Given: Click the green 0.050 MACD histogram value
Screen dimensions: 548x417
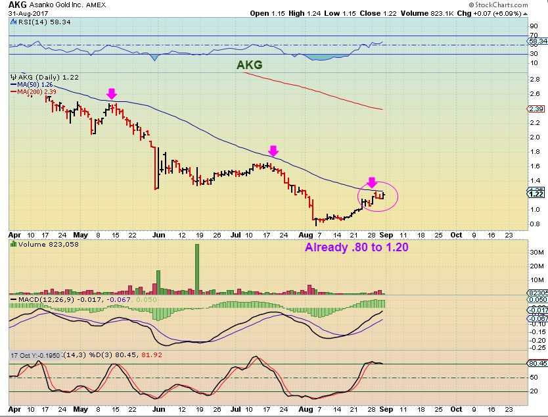Looking at the screenshot, I should coord(147,300).
